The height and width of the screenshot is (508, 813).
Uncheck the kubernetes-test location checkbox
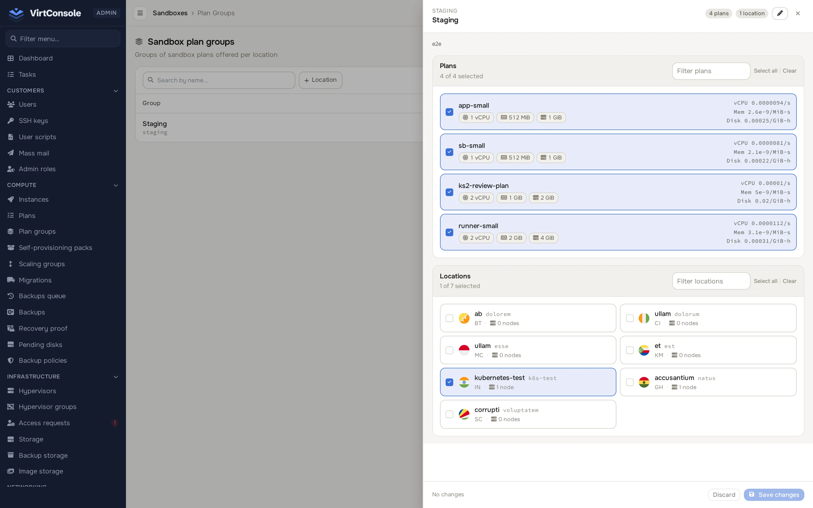[449, 382]
